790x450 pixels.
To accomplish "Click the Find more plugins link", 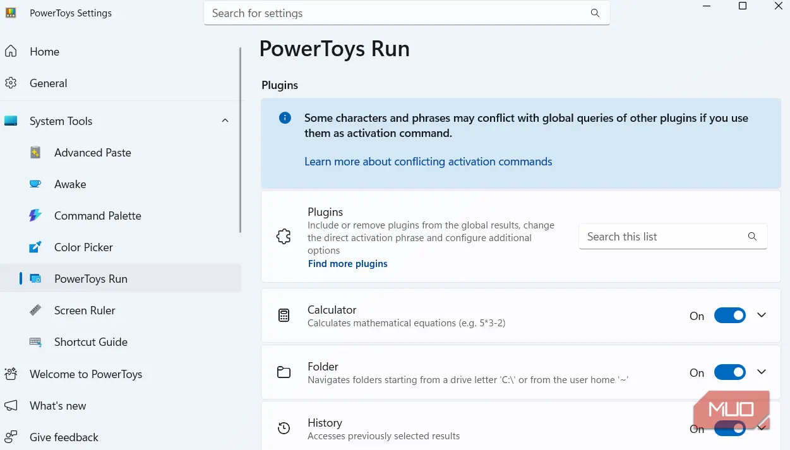I will [348, 264].
